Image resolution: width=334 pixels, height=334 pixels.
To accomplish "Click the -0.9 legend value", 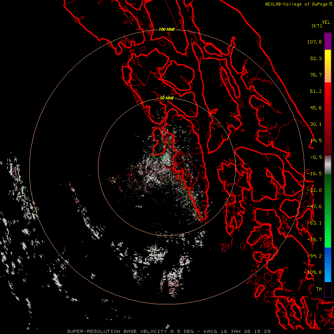I will pos(316,157).
